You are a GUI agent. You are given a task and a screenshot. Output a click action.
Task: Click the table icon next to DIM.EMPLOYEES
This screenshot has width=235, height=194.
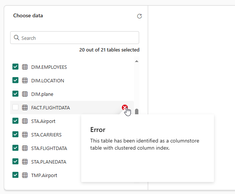tap(25, 67)
